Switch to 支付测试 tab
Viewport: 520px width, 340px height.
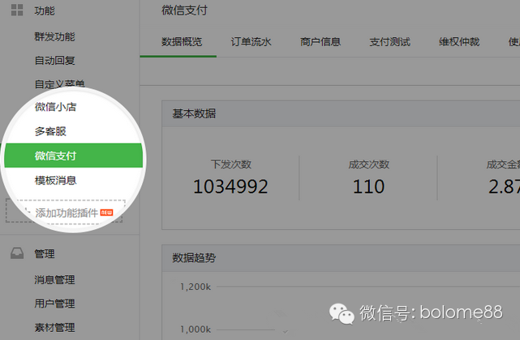[390, 42]
